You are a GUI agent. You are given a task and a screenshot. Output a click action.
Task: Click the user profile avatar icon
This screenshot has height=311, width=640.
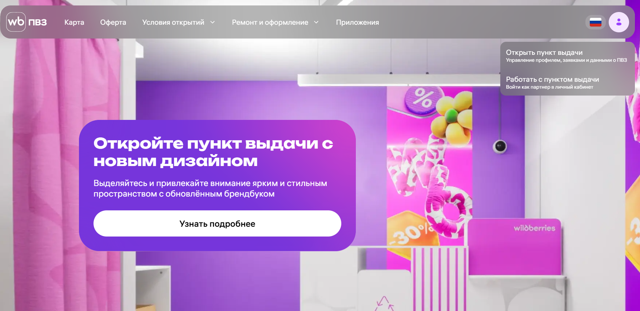[619, 22]
